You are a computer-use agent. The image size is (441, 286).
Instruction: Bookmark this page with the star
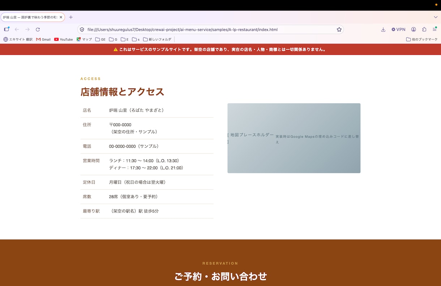click(339, 30)
